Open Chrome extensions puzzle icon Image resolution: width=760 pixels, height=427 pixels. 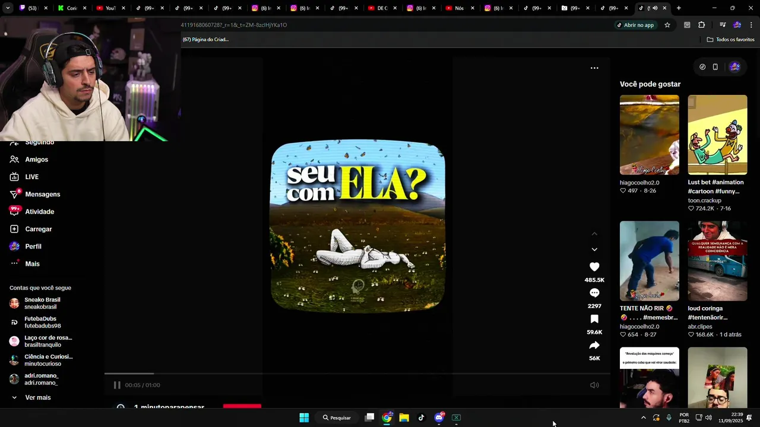tap(702, 25)
